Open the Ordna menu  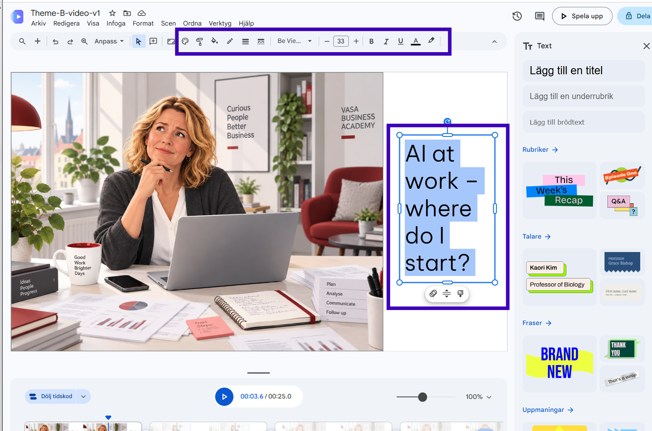coord(192,24)
